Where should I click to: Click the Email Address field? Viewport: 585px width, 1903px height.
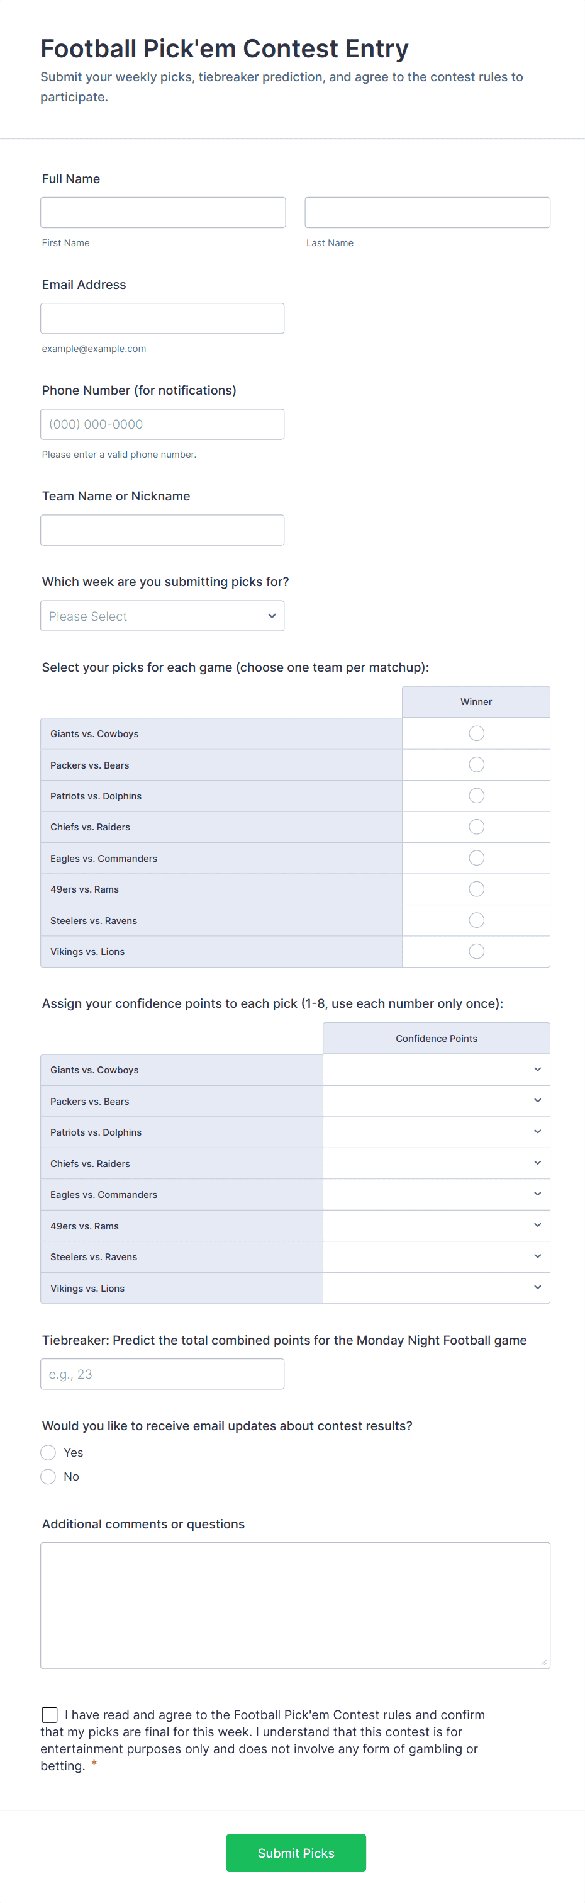coord(162,318)
